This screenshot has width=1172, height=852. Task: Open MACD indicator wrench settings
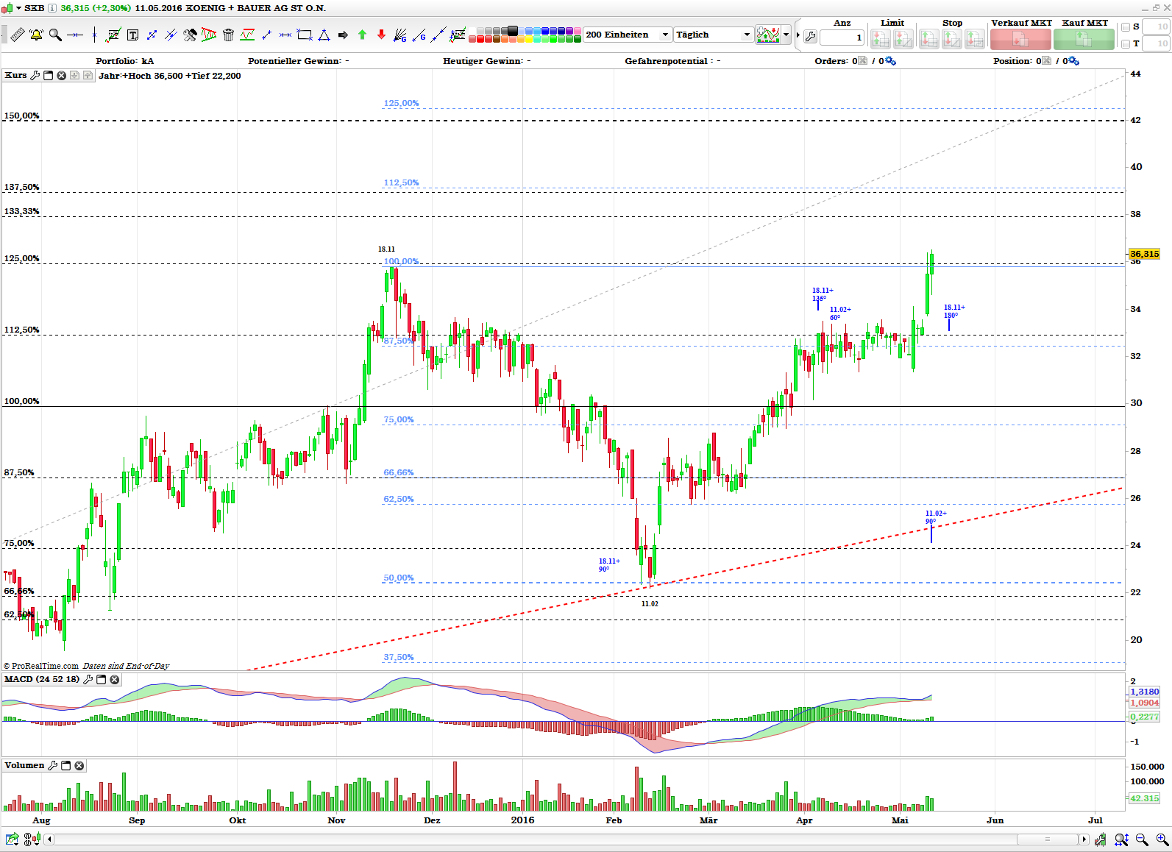tap(88, 679)
